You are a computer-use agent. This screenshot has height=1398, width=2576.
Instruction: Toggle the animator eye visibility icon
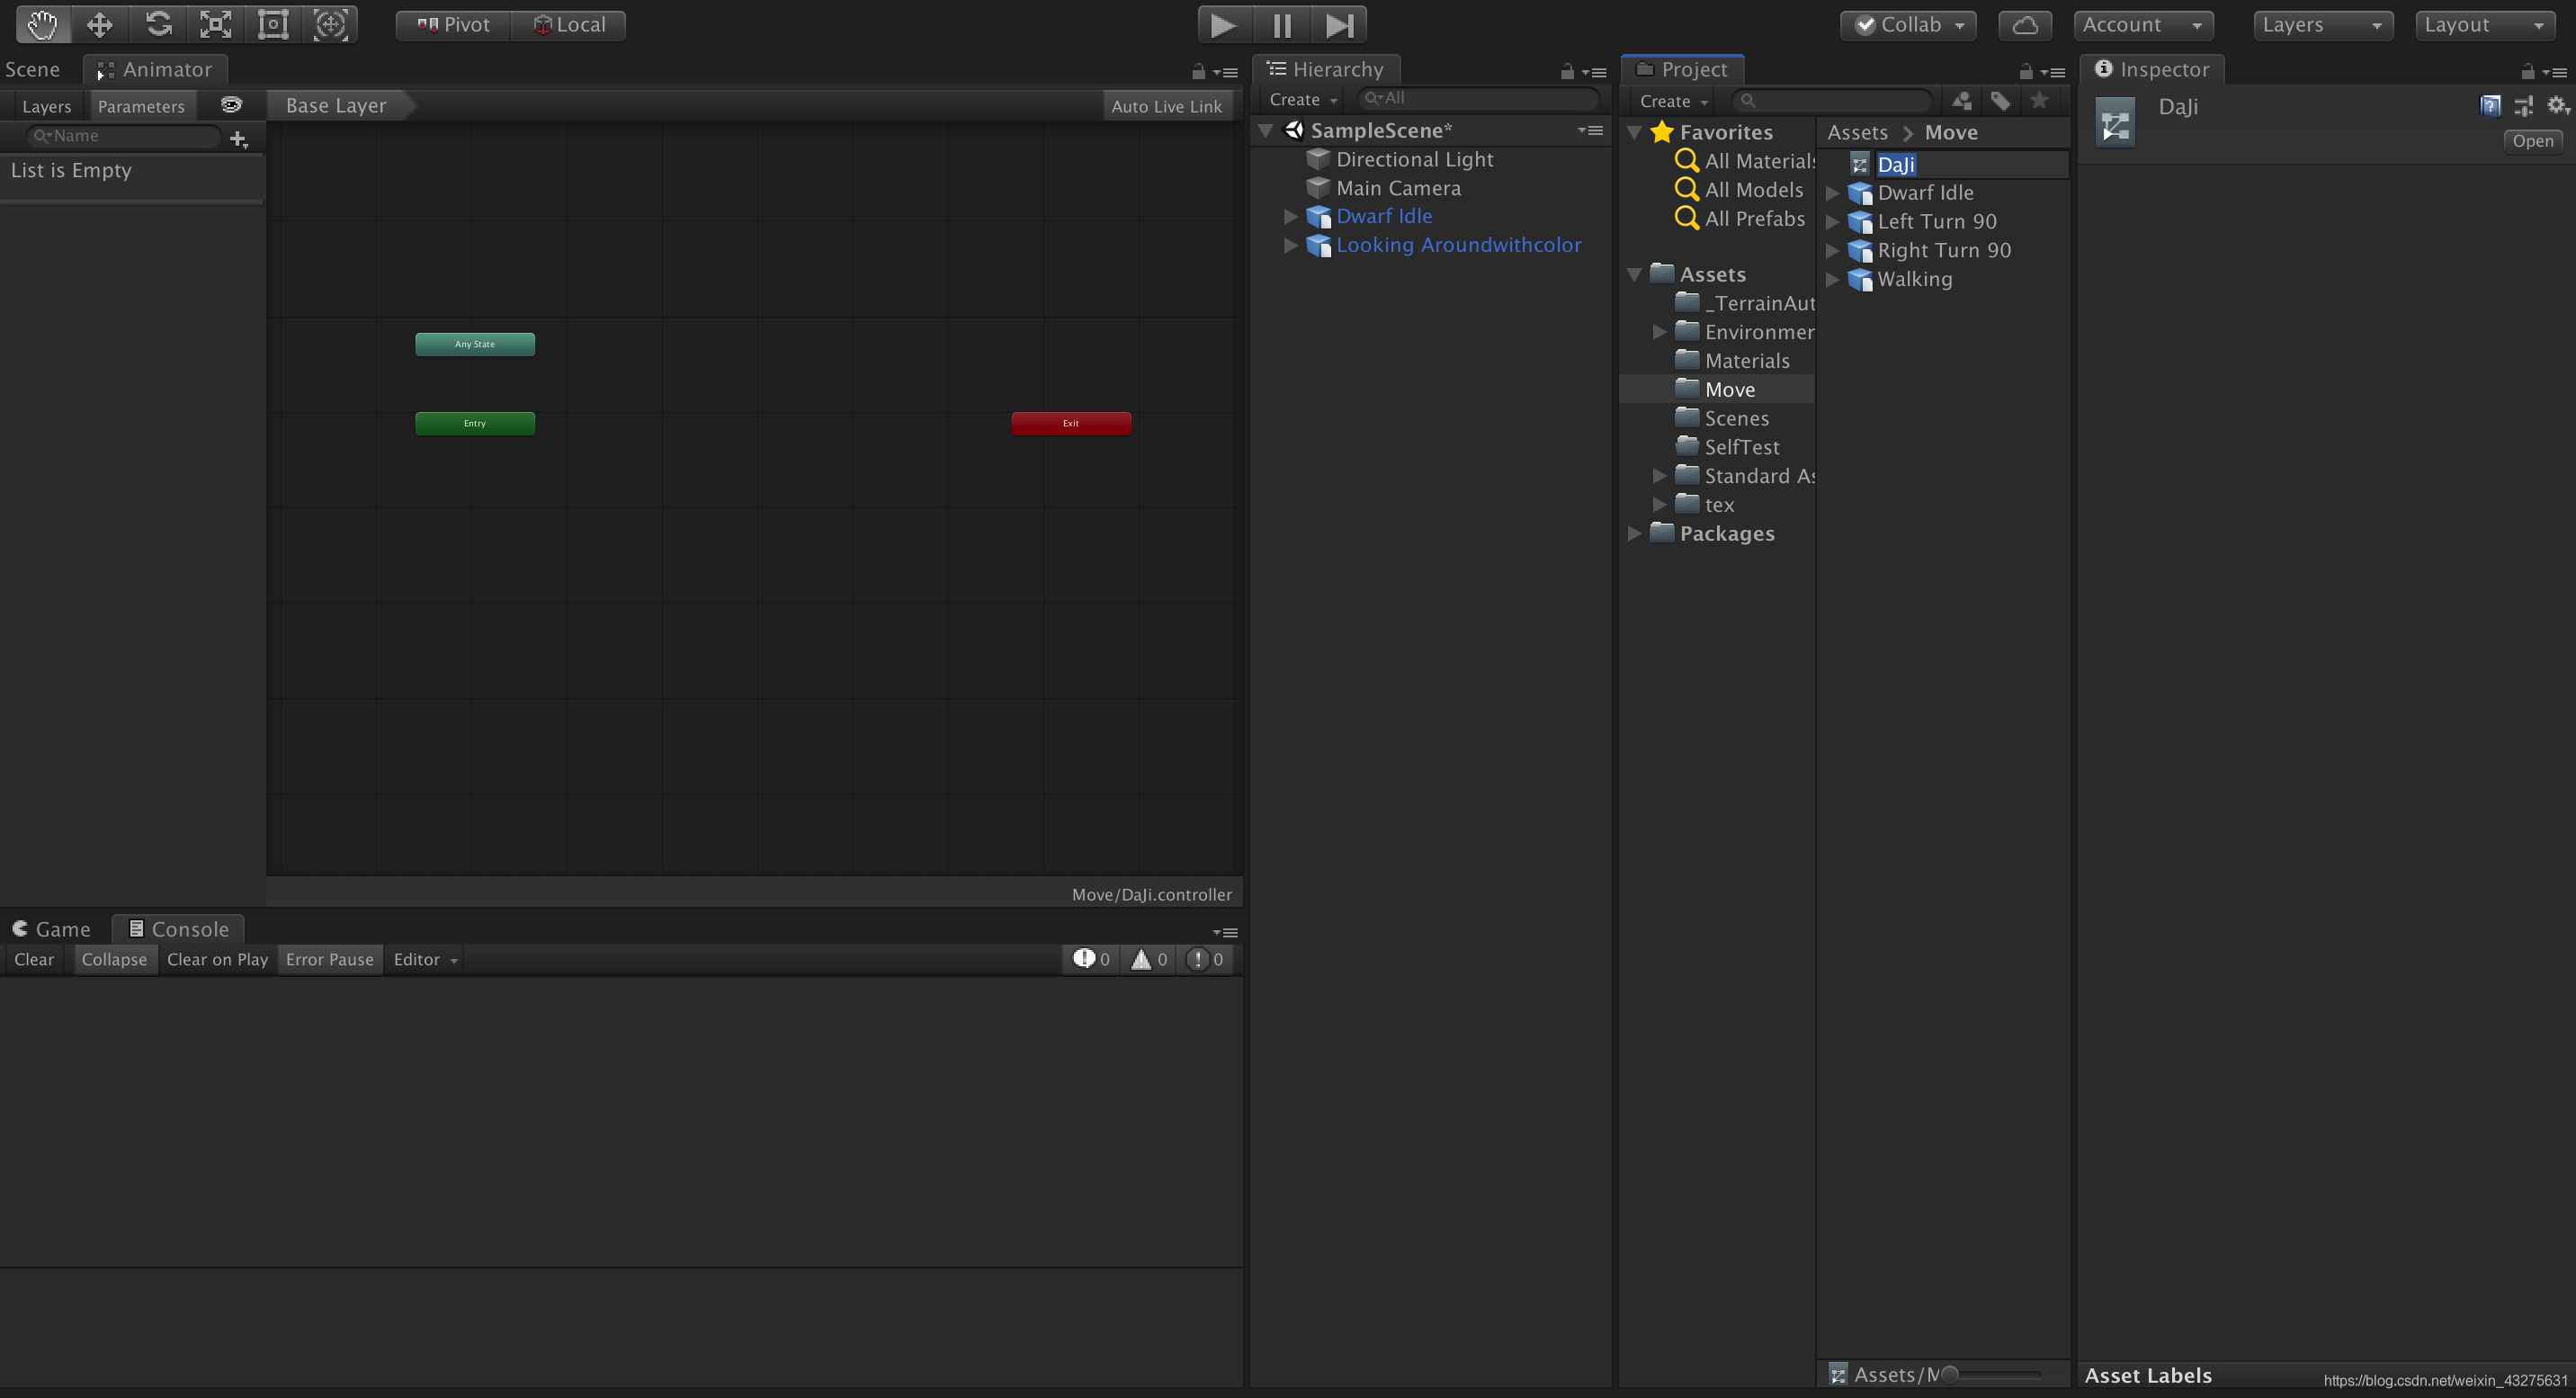pos(231,105)
